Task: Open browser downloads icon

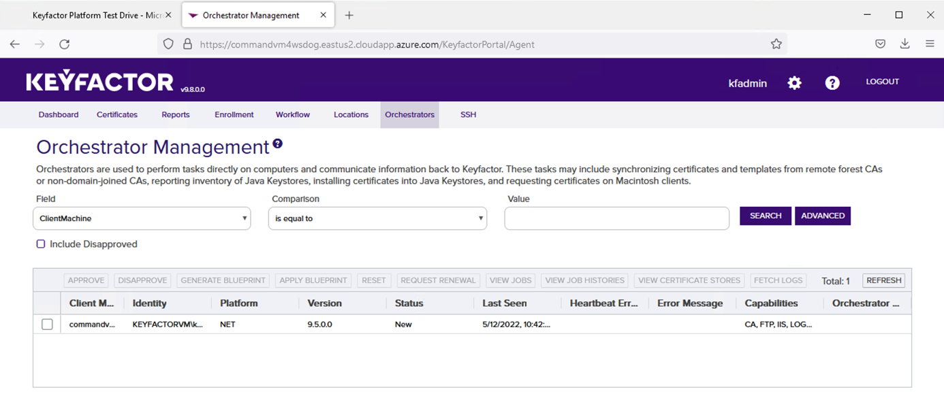Action: 904,44
